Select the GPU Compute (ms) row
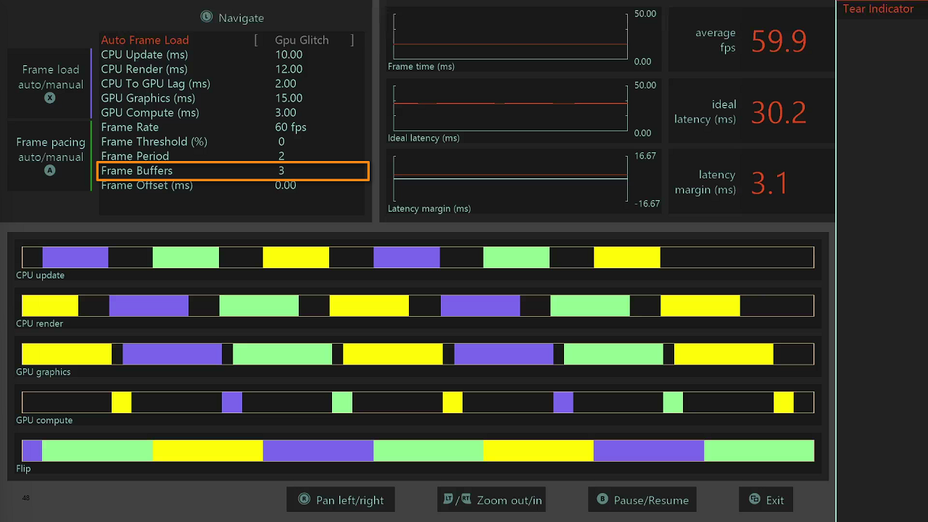The image size is (928, 522). pyautogui.click(x=232, y=112)
